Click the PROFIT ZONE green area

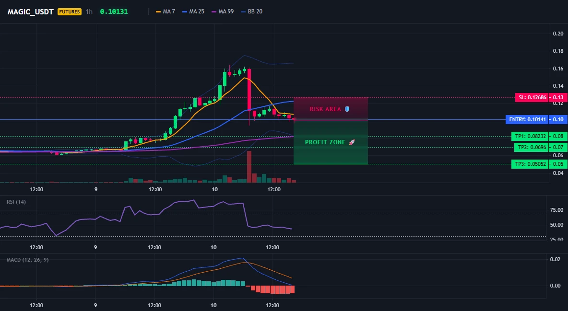click(331, 142)
